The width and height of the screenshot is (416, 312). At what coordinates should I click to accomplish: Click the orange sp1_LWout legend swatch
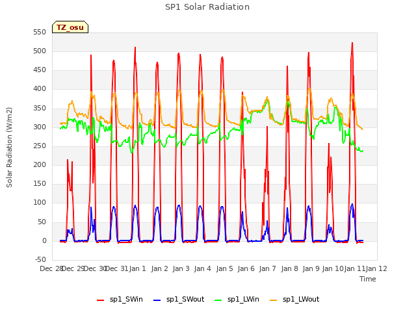273,300
